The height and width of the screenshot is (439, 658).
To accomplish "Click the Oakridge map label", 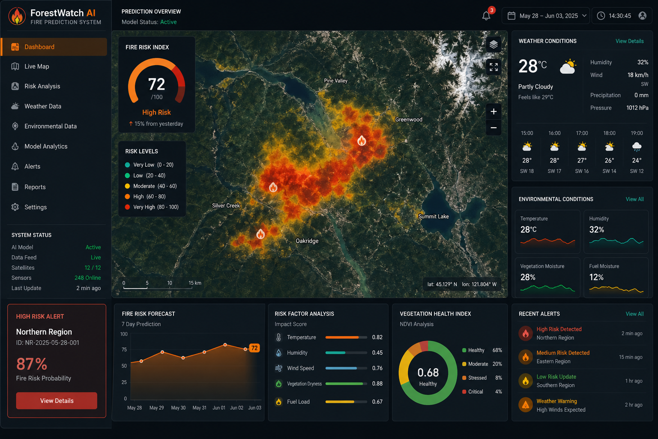I will click(307, 241).
